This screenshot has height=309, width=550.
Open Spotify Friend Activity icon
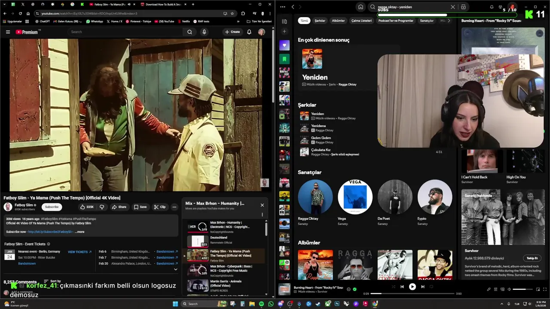click(x=500, y=7)
